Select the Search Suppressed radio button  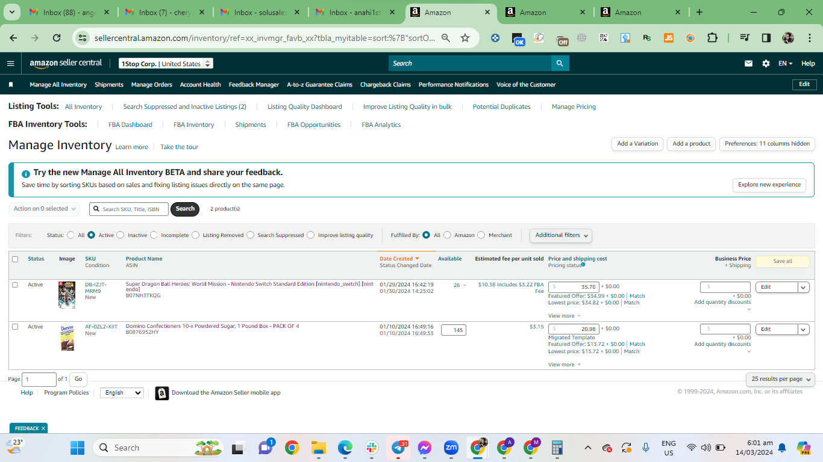pos(251,235)
